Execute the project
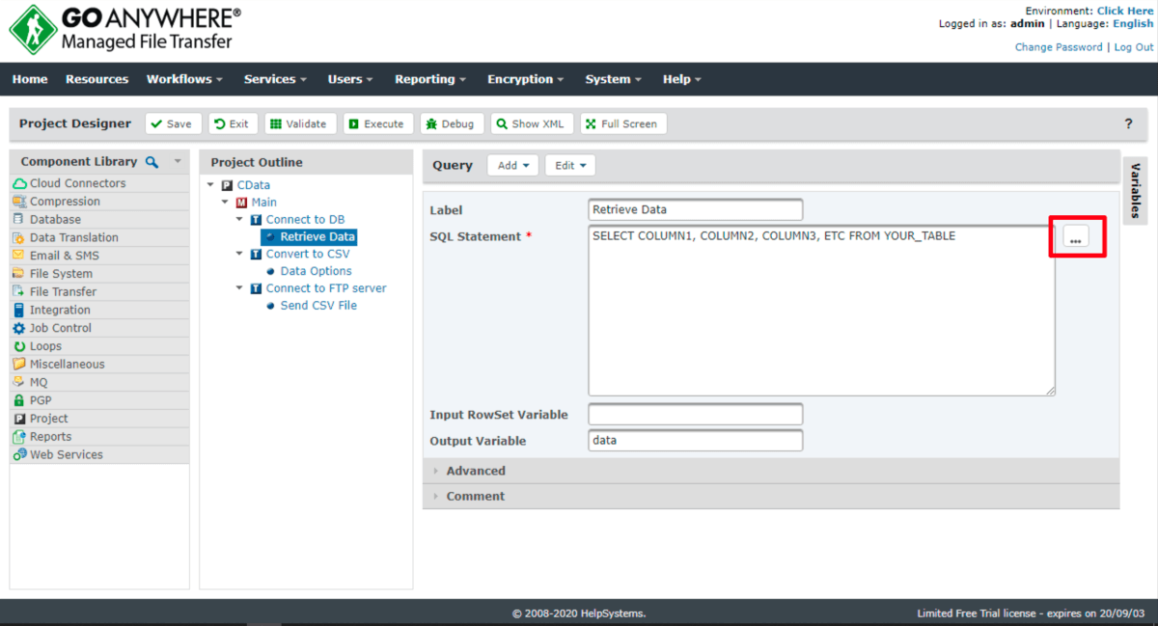 (378, 123)
